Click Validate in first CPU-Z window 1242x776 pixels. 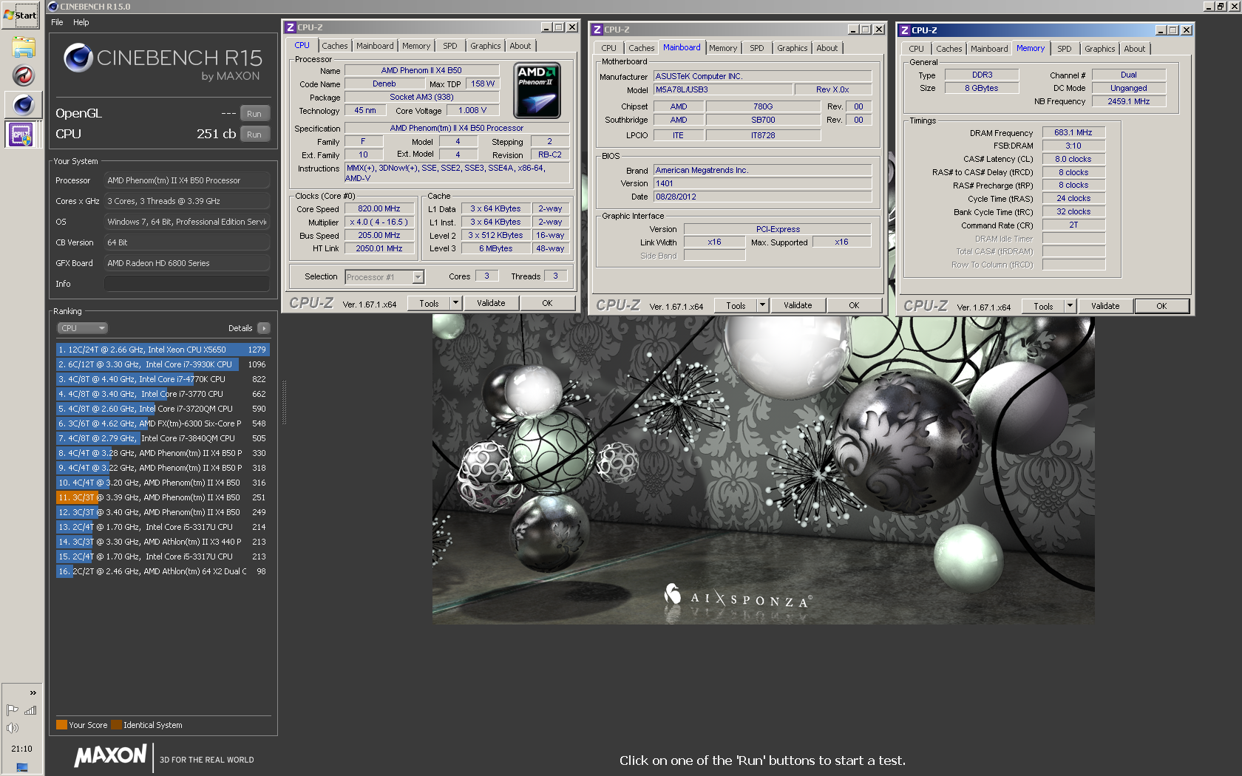491,303
